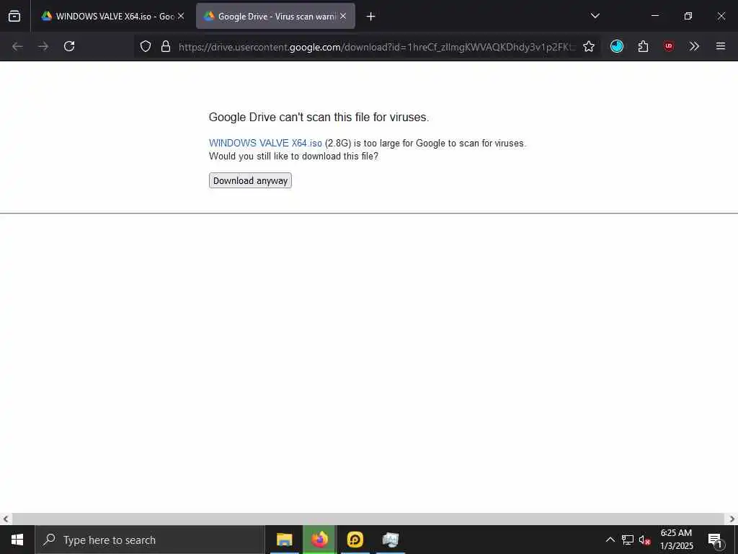This screenshot has height=554, width=738.
Task: Restore down the Firefox window
Action: point(688,16)
